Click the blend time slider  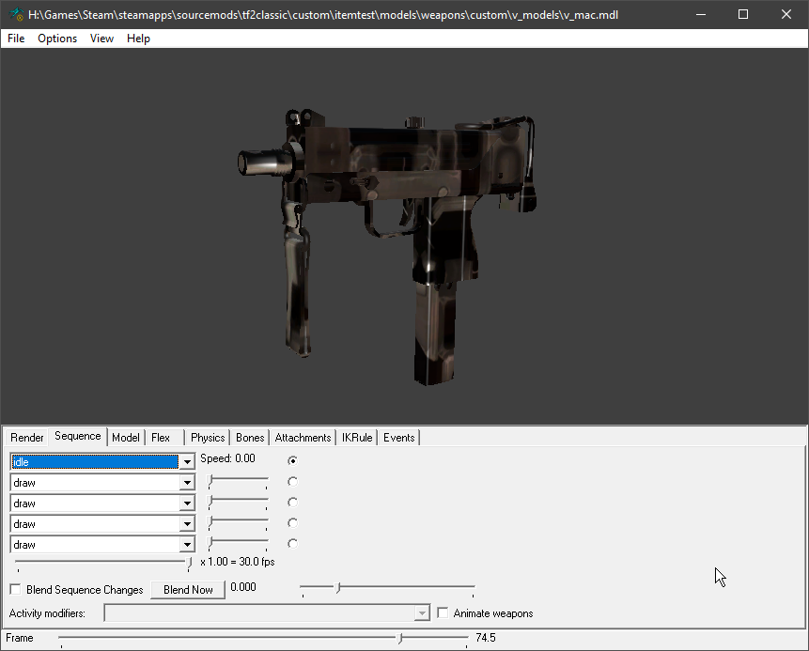[x=387, y=589]
